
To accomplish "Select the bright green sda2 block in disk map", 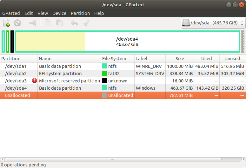I will [x=8, y=42].
